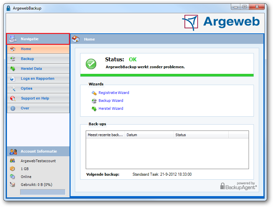
Task: Open Logs en Rapporten
Action: pos(38,78)
